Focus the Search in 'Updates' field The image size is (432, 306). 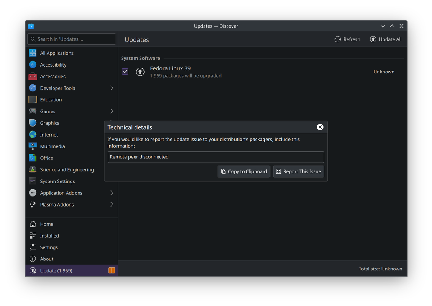pyautogui.click(x=72, y=39)
